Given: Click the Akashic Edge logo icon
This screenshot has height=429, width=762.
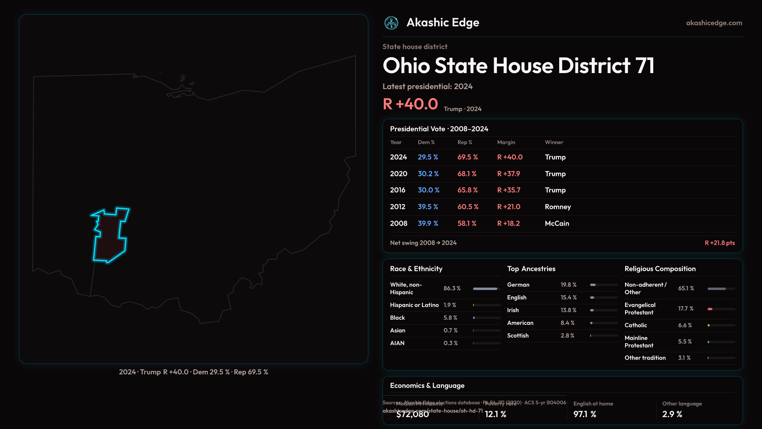Looking at the screenshot, I should tap(391, 23).
